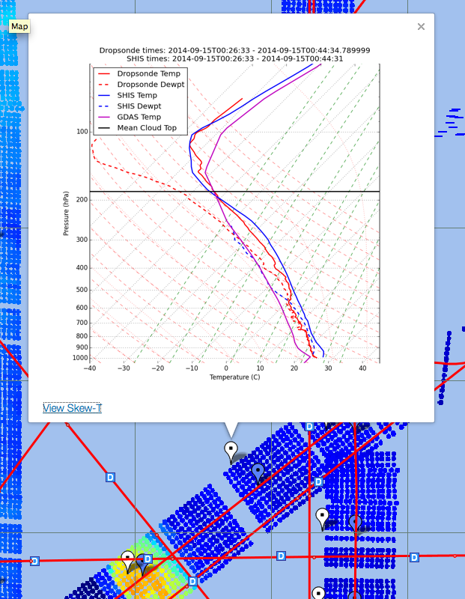
Task: Click the lone D marker on the left diagonal track
Action: [x=111, y=477]
